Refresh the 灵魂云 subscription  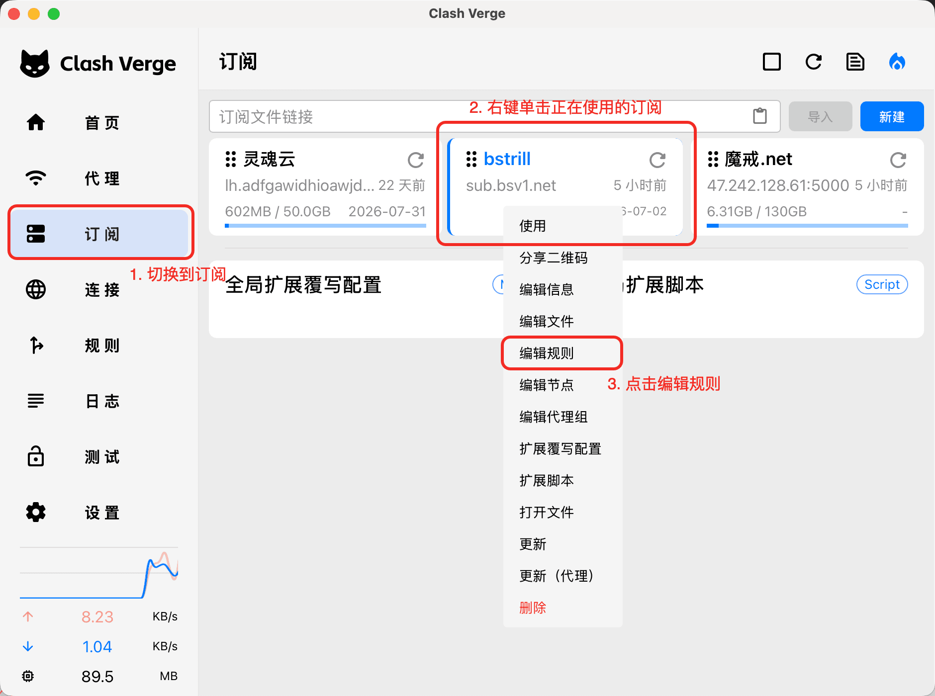pos(416,160)
